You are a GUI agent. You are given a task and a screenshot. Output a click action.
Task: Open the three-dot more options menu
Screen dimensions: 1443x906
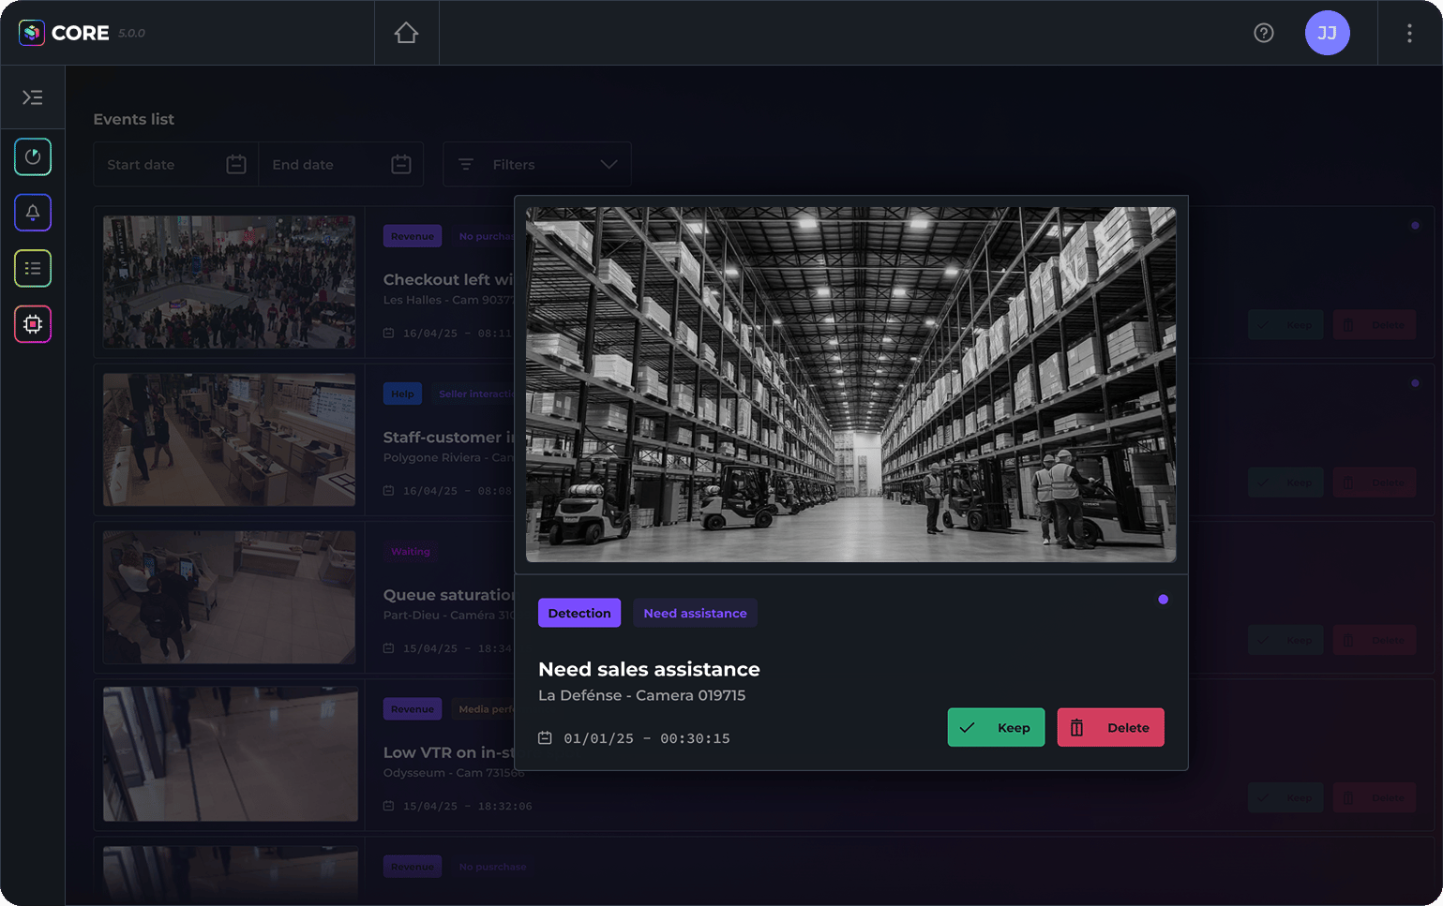(1408, 33)
